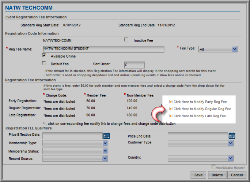Click Here to Modify Regular Reg Fee link

(202, 109)
